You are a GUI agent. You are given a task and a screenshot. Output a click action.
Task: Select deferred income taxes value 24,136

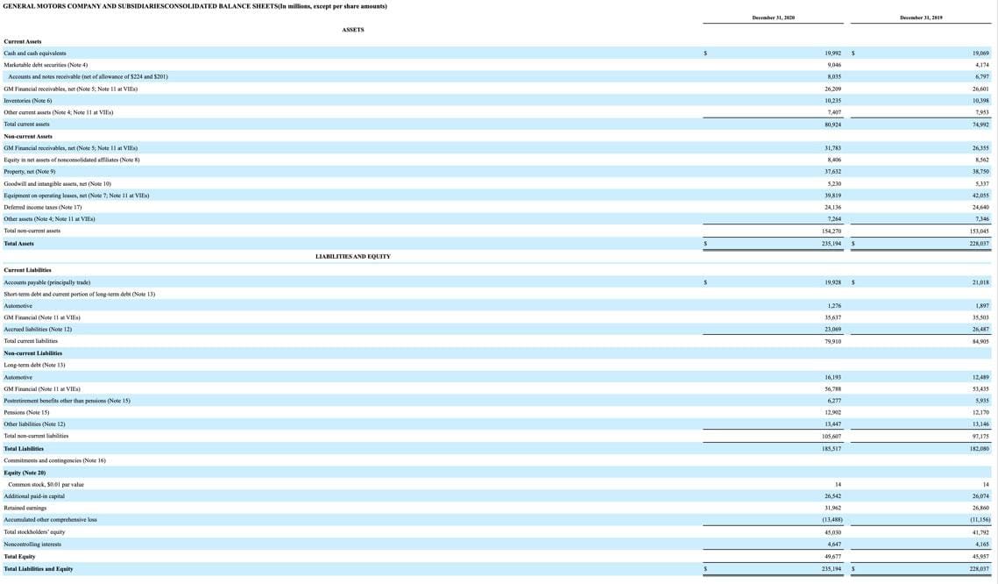pos(832,207)
